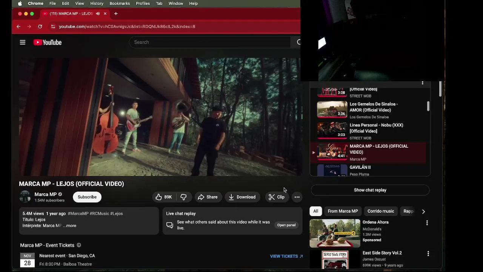The width and height of the screenshot is (483, 272).
Task: Select the All filter chip
Action: (x=315, y=211)
